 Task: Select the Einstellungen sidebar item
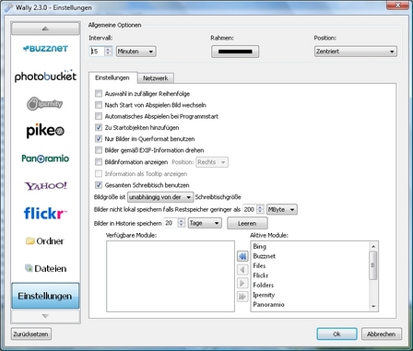[45, 296]
